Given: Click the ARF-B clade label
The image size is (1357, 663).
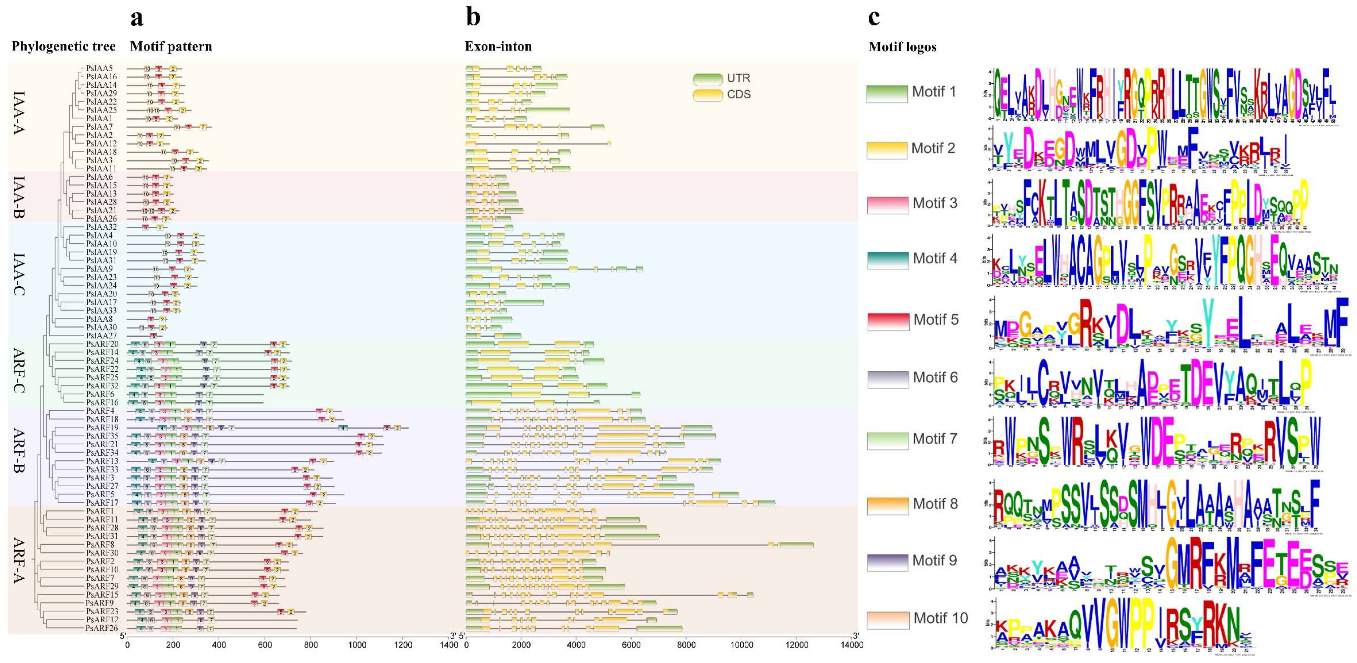Looking at the screenshot, I should click(18, 451).
